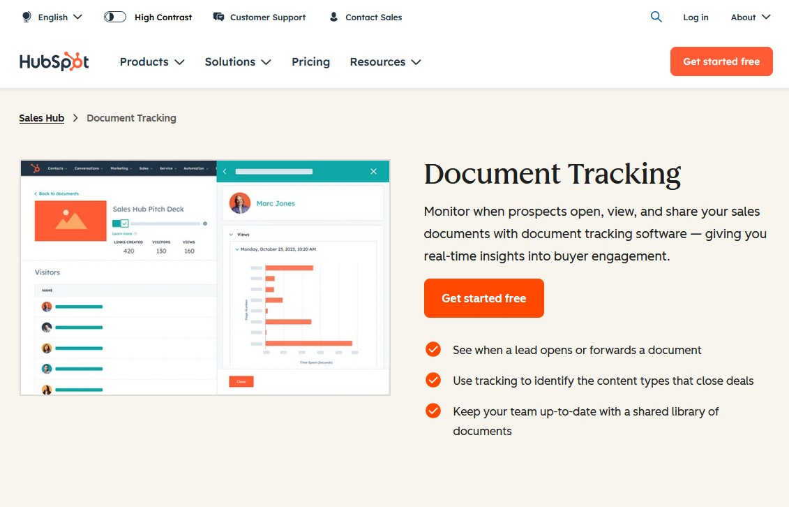Open the Pricing page

[x=311, y=62]
